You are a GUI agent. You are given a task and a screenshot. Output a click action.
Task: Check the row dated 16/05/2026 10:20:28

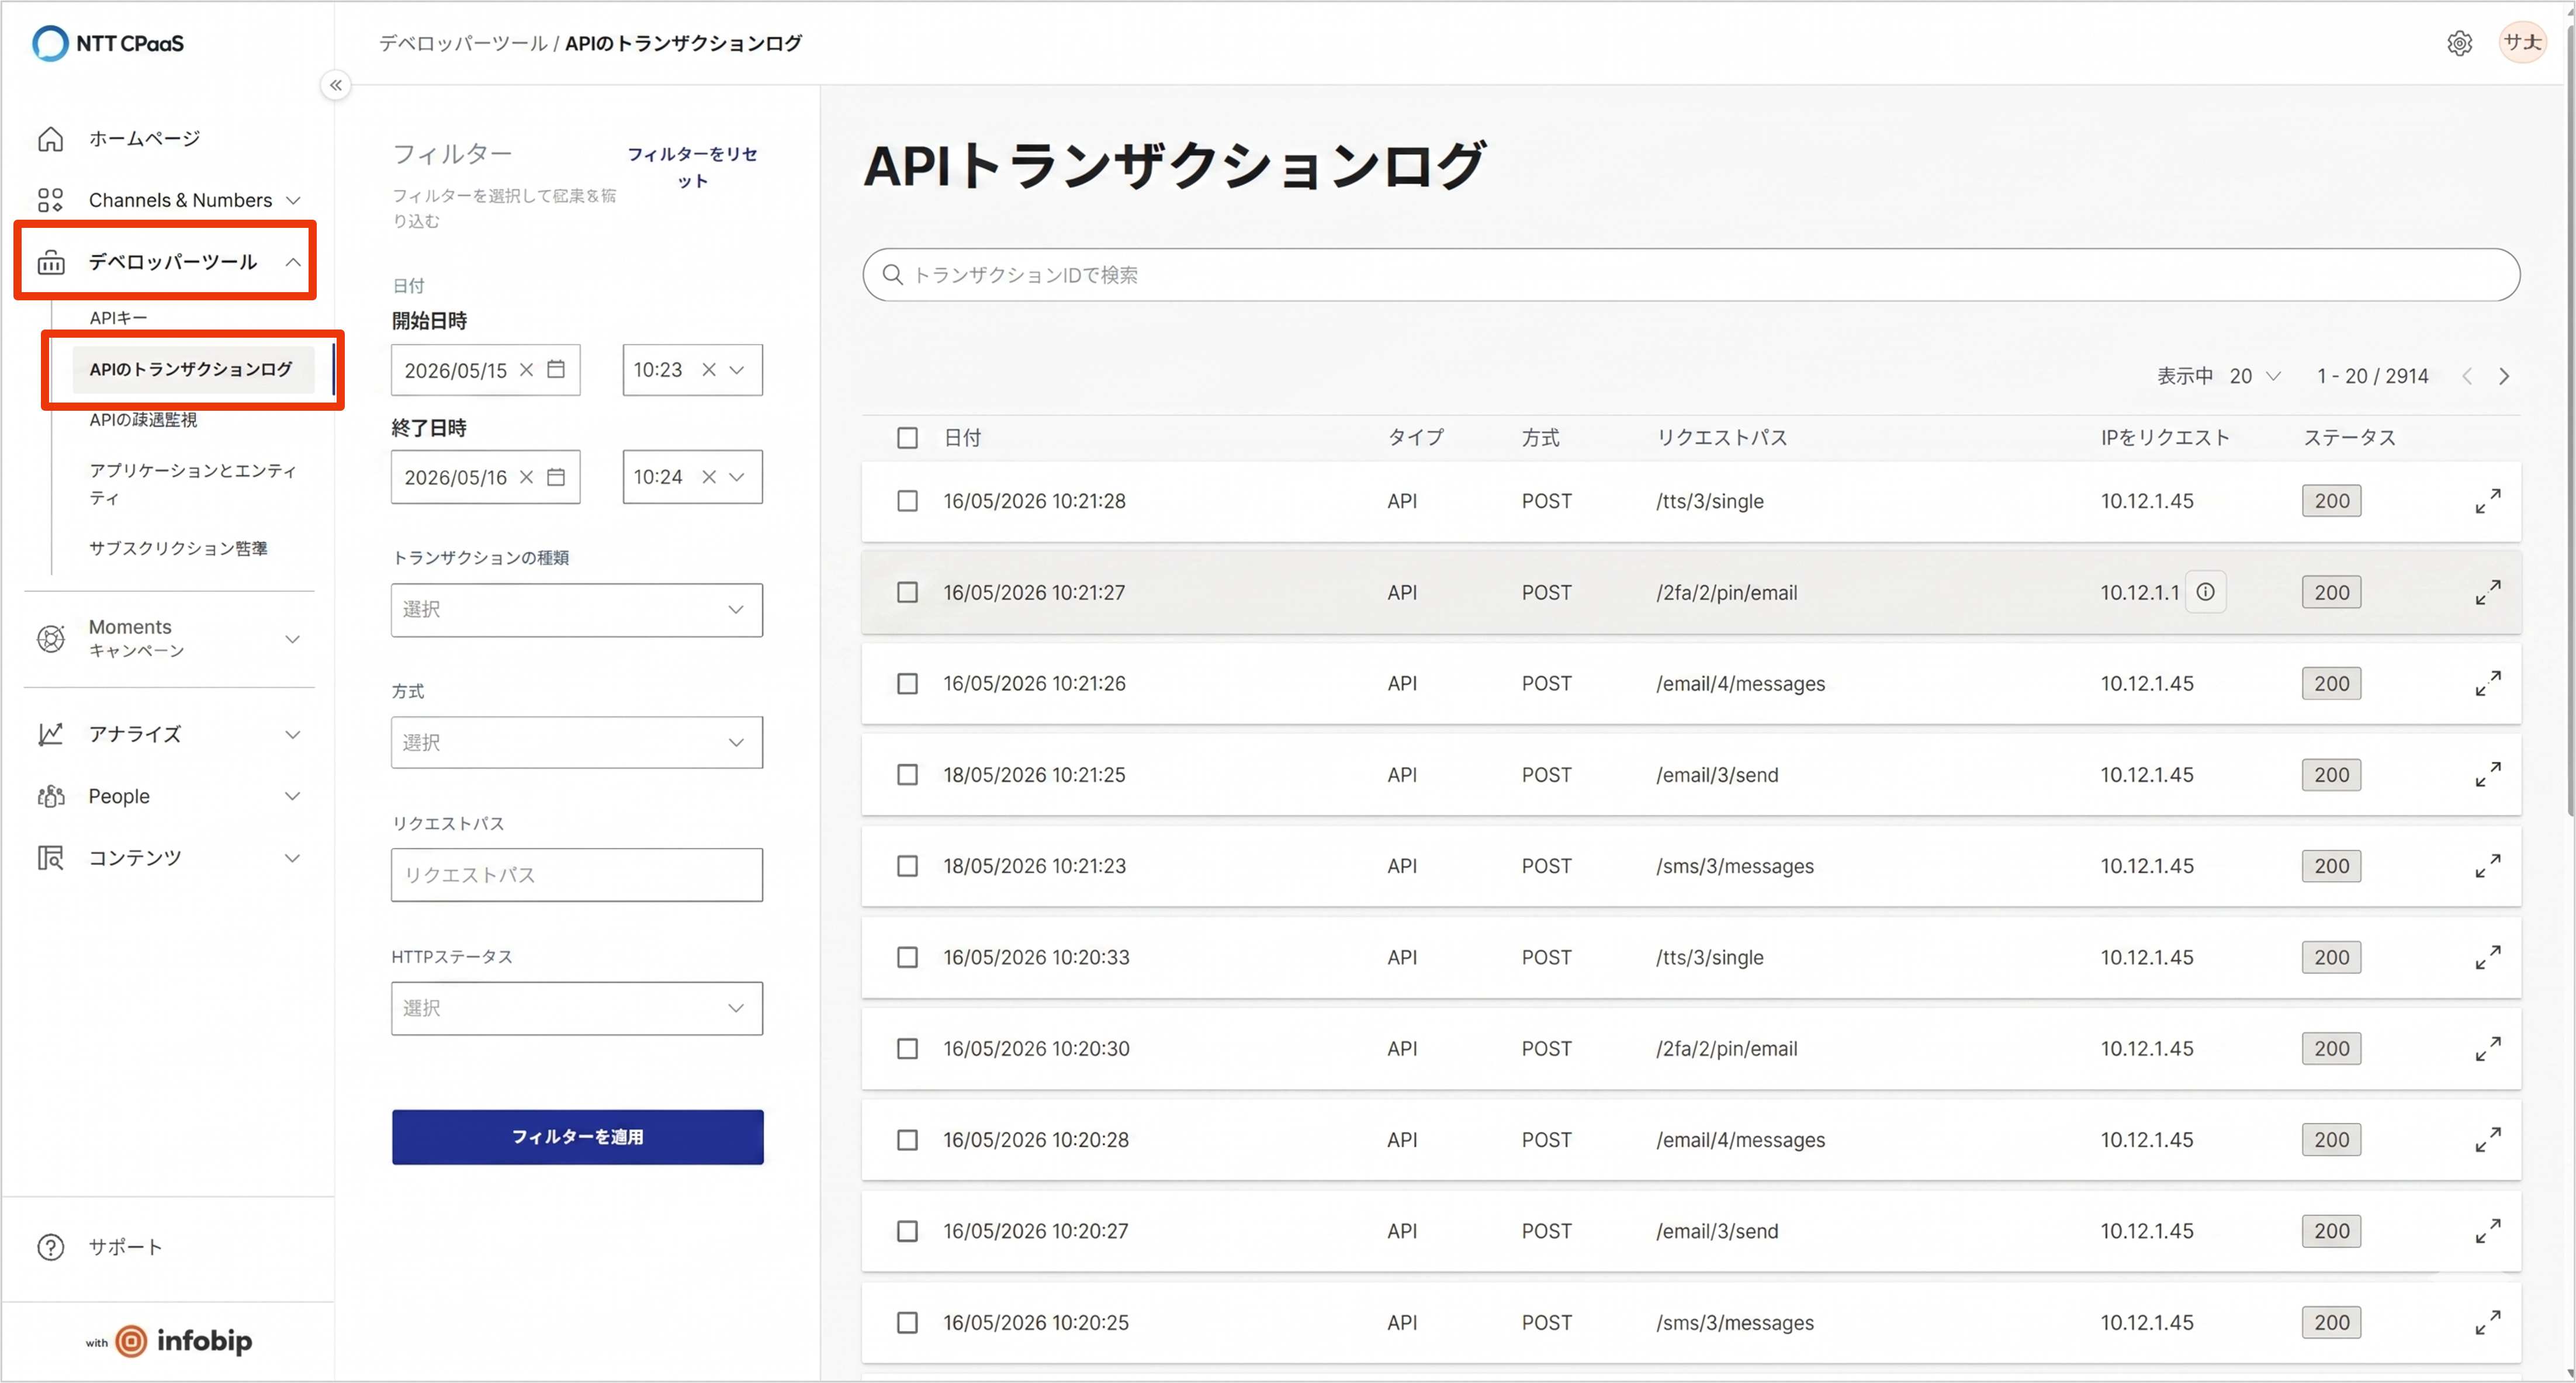[x=907, y=1140]
